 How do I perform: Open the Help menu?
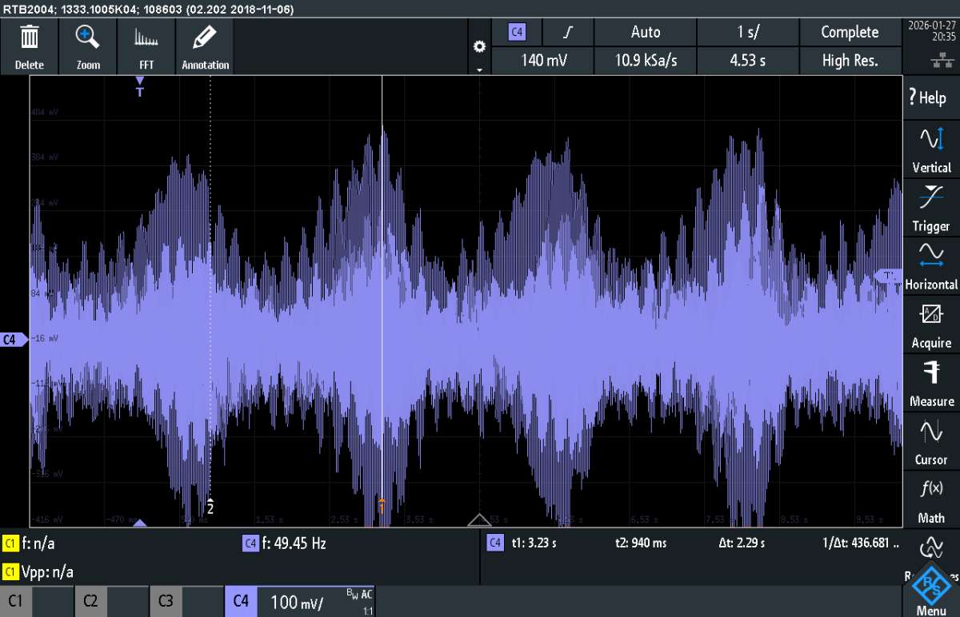[x=931, y=98]
